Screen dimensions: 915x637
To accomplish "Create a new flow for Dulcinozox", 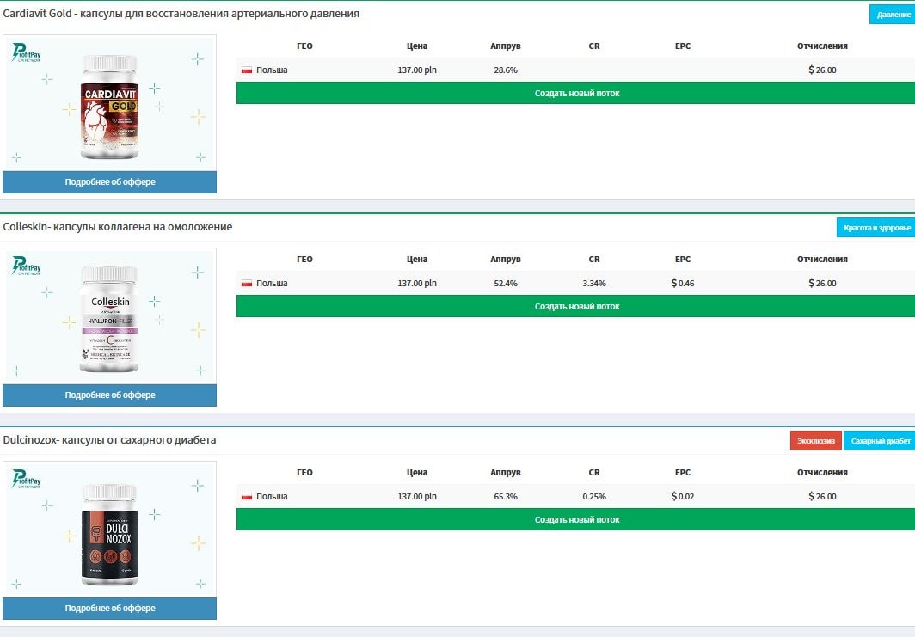I will click(576, 520).
